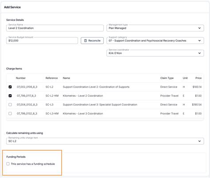Click the Reconcile button
Viewport: 210px width, 178px height.
[x=92, y=40]
